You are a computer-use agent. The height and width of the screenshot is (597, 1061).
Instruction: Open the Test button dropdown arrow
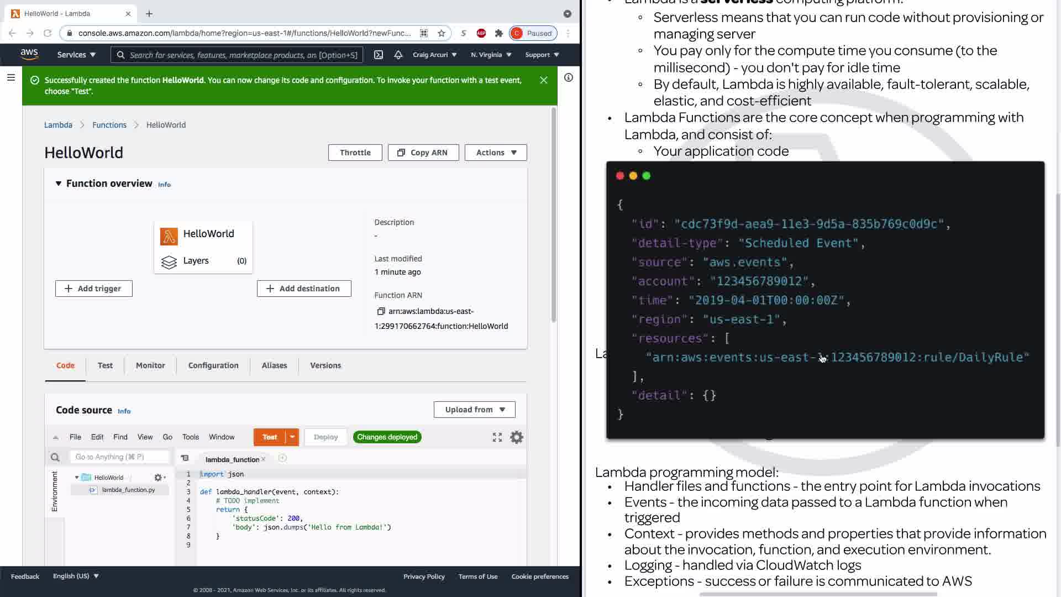(x=292, y=437)
